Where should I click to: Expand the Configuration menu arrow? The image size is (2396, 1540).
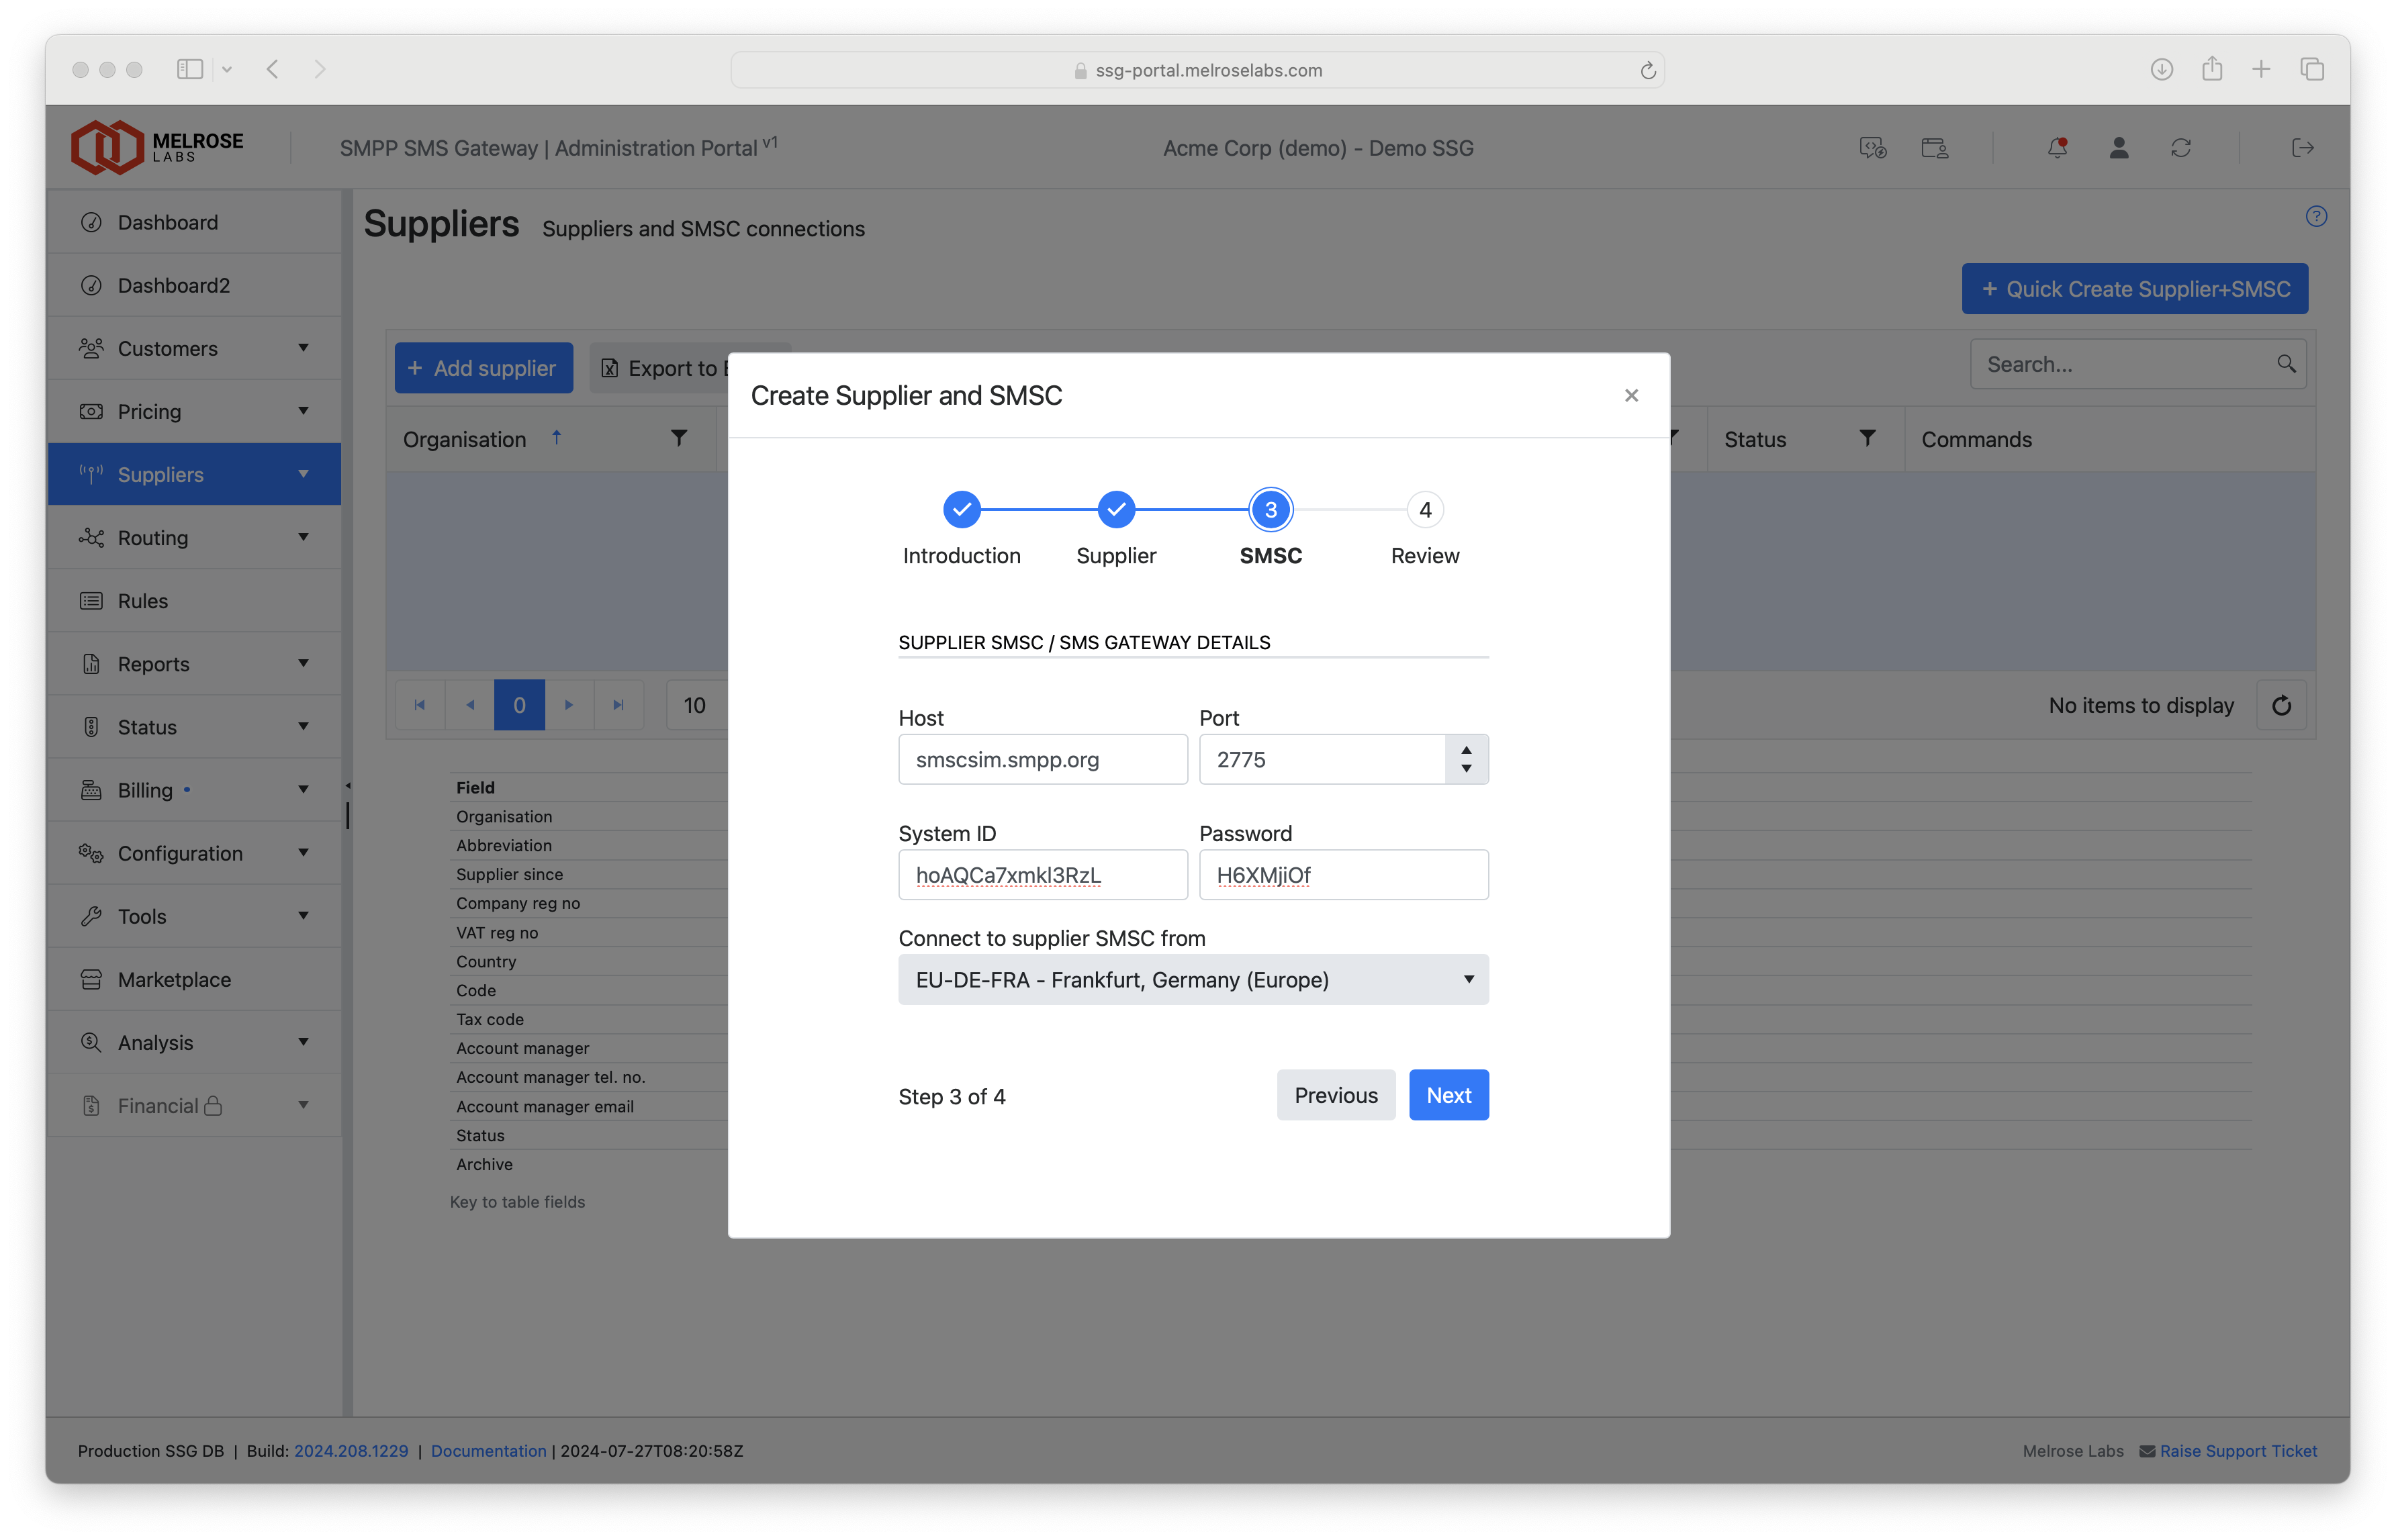(303, 852)
